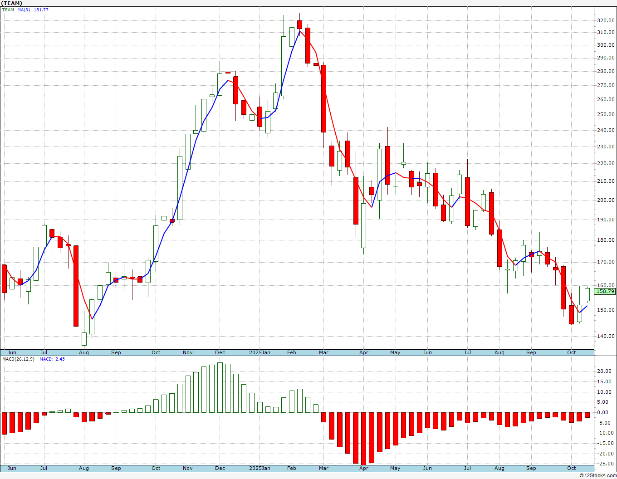Select Apr on the price chart time axis
Image resolution: width=617 pixels, height=479 pixels.
[363, 352]
